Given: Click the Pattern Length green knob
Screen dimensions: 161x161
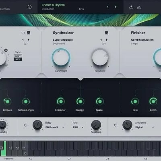Looking at the screenshot, I should coord(26,101).
